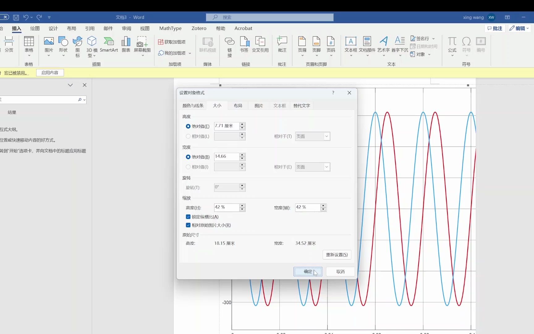Open the 页脚 (Footer) options
This screenshot has width=534, height=334.
click(316, 46)
